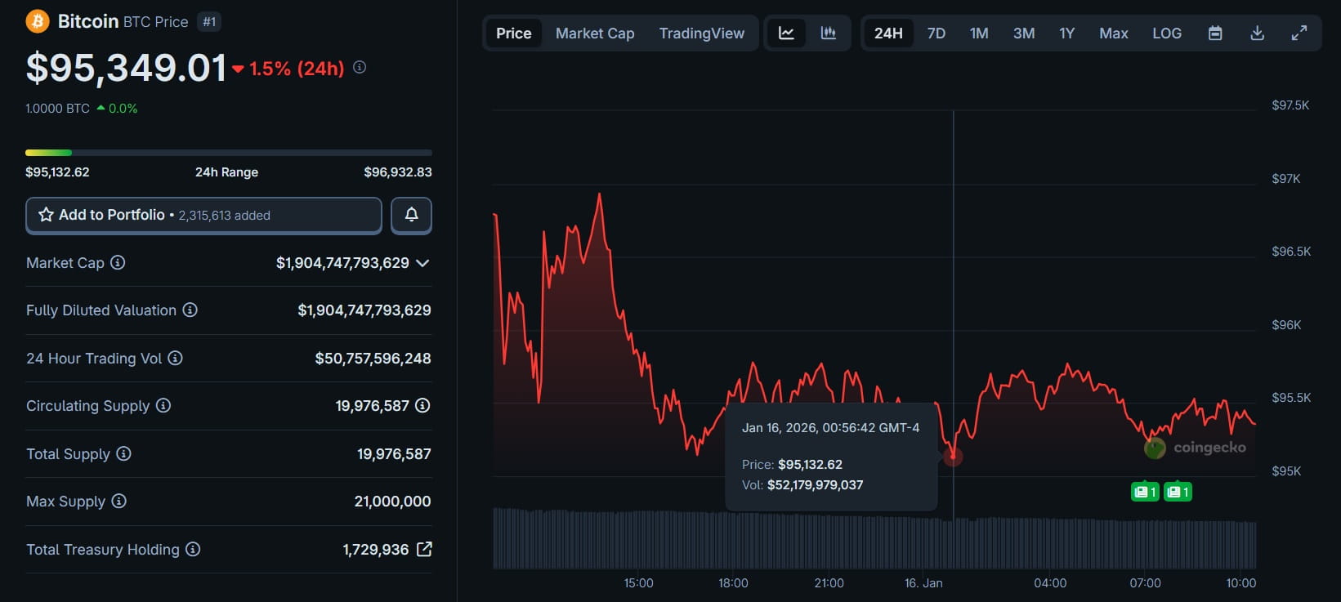Select the 1Y time range

coord(1066,33)
